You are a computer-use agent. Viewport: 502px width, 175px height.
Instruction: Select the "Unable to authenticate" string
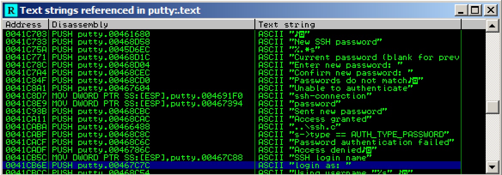351,88
